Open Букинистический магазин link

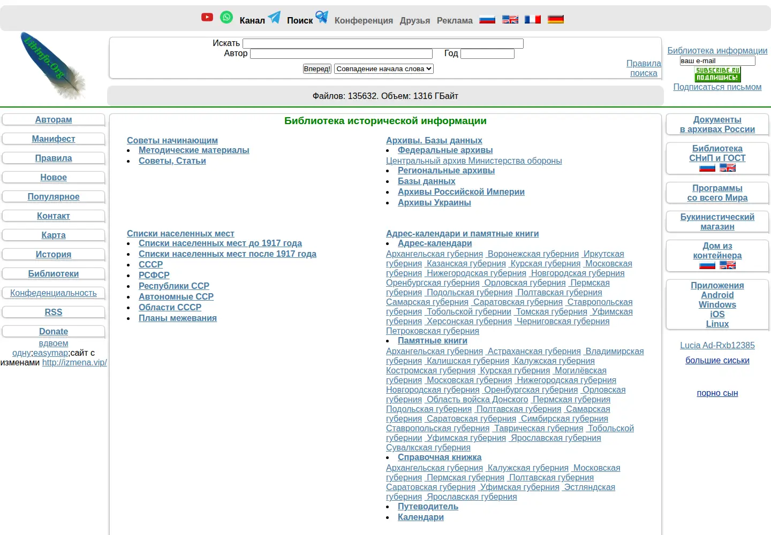tap(717, 222)
